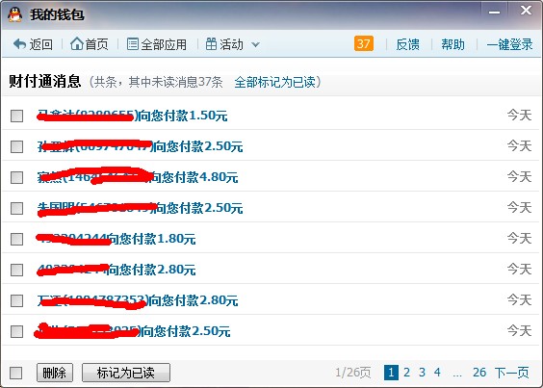Check the box for the 4.80元 payment
Screen dimensions: 543x388
pyautogui.click(x=16, y=177)
